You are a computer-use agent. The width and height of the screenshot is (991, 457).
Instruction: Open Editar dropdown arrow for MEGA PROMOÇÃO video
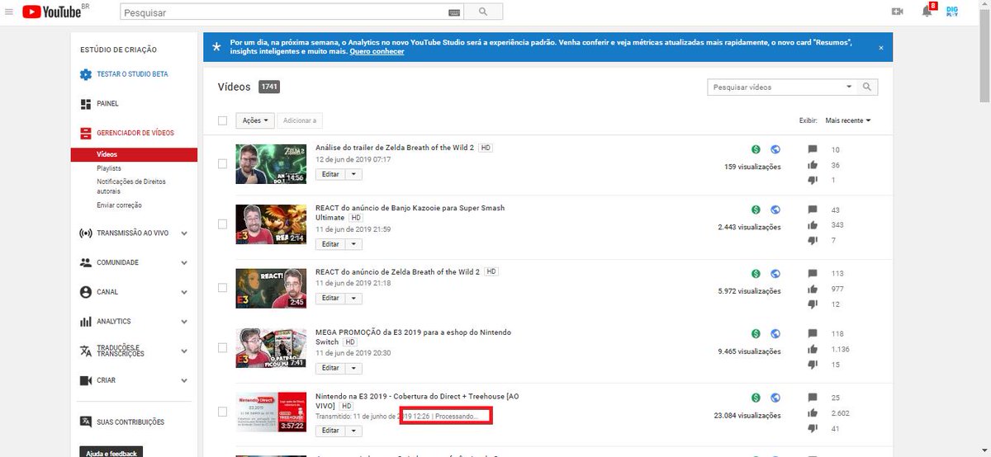click(353, 368)
